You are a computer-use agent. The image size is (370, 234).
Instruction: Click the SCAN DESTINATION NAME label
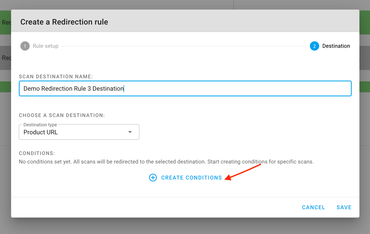pyautogui.click(x=56, y=77)
